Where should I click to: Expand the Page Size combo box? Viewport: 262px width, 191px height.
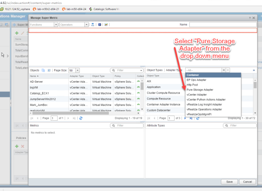(78, 70)
